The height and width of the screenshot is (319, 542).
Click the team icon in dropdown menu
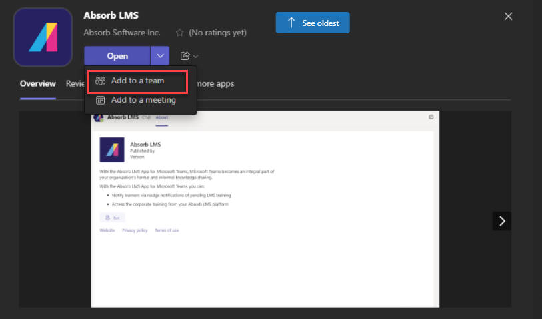click(100, 81)
